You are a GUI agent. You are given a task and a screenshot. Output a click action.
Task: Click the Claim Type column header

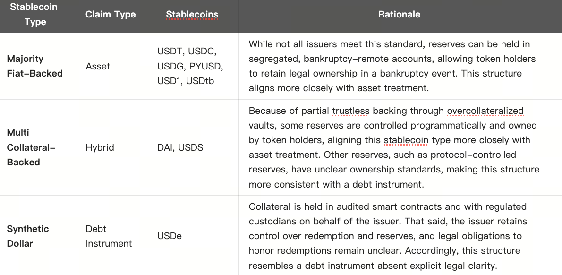point(111,15)
